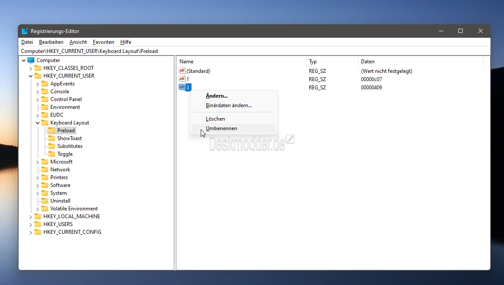This screenshot has height=285, width=504.
Task: Expand the HKEY_CURRENT_CONFIG branch
Action: click(x=30, y=232)
